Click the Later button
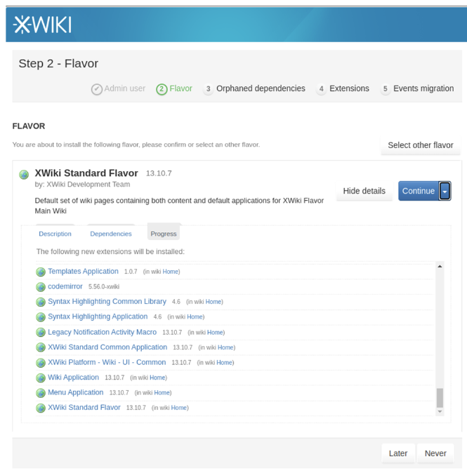The height and width of the screenshot is (473, 467). click(x=398, y=453)
